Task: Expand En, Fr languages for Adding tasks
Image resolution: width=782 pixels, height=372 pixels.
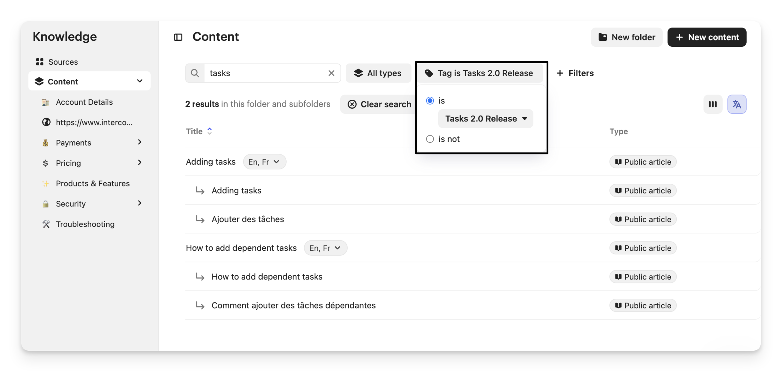Action: coord(264,162)
